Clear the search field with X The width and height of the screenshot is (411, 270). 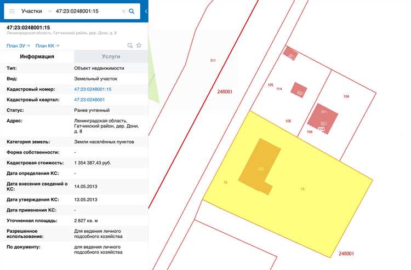pyautogui.click(x=123, y=11)
